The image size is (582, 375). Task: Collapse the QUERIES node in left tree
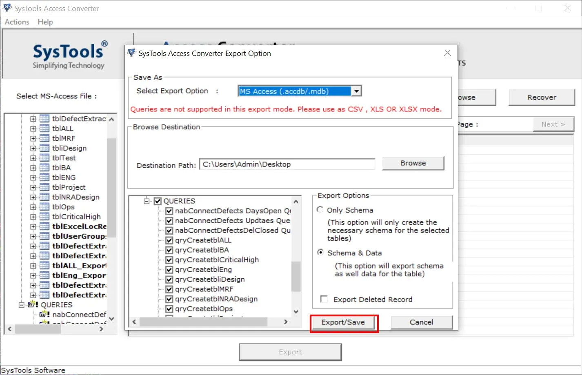[x=22, y=305]
